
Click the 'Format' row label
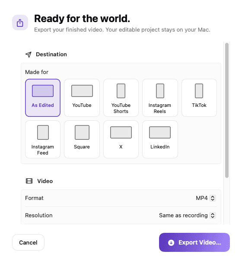pyautogui.click(x=34, y=198)
